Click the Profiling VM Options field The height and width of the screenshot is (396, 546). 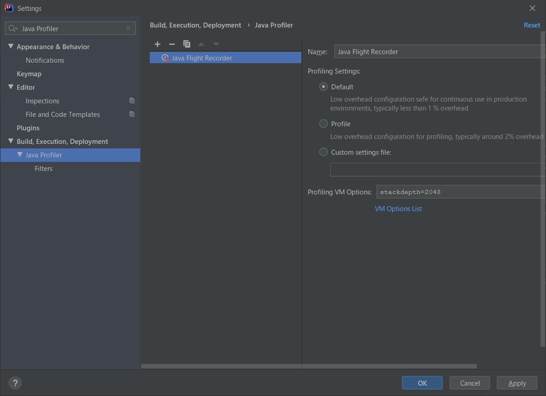(x=461, y=192)
